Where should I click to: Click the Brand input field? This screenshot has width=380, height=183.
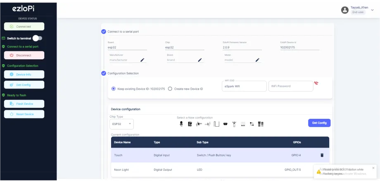pos(182,60)
